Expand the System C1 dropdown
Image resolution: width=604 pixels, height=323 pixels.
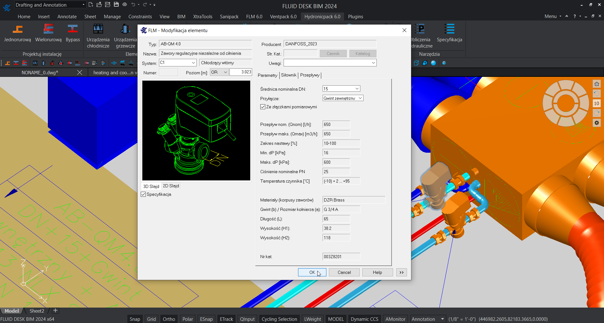point(193,63)
